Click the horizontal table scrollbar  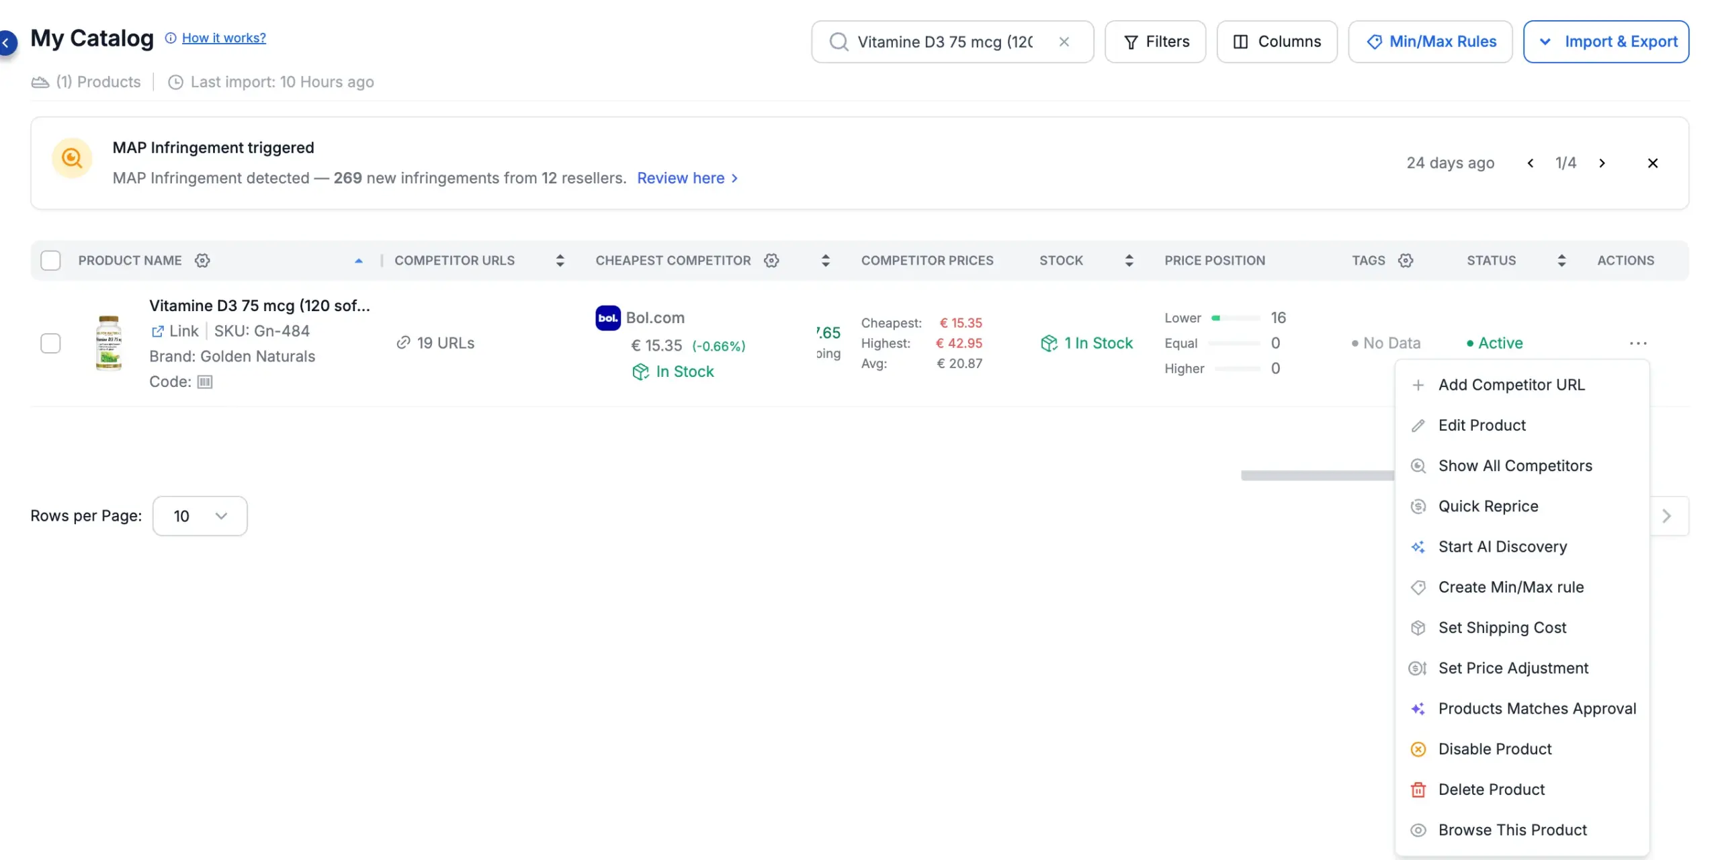click(1317, 476)
